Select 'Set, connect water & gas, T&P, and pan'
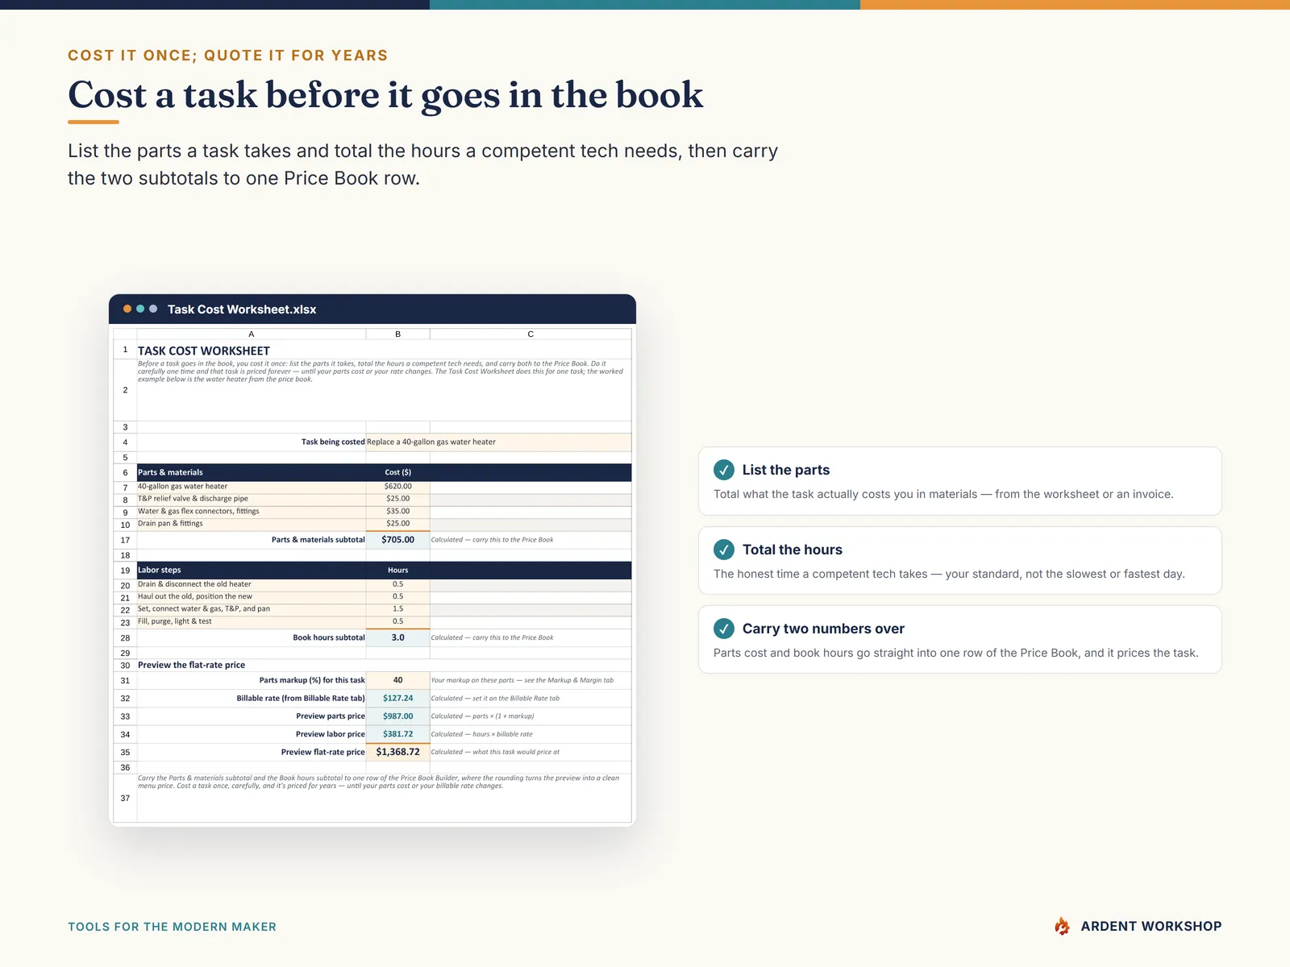 tap(252, 609)
